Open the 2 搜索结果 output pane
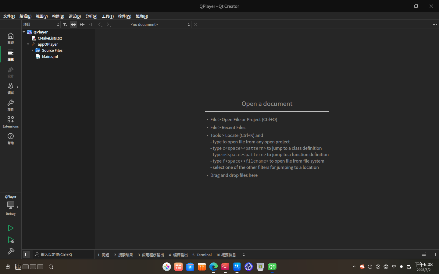 (x=123, y=255)
